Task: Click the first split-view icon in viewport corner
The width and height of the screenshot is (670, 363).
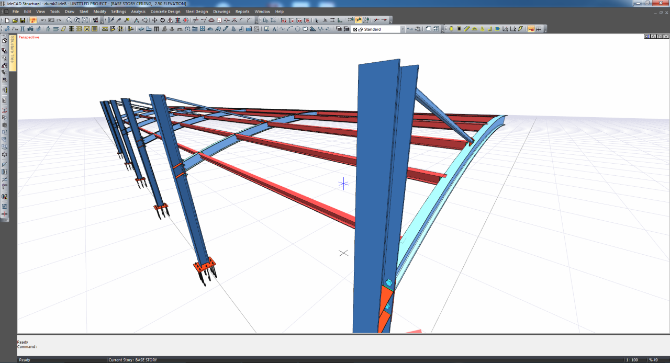Action: click(647, 36)
